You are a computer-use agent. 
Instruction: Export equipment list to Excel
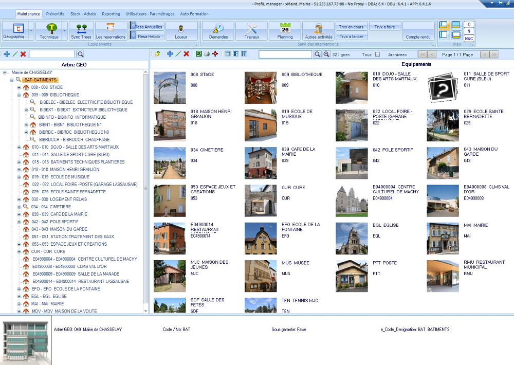[198, 54]
